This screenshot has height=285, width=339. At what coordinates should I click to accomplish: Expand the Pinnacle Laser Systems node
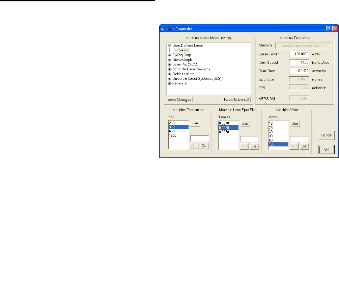(169, 69)
